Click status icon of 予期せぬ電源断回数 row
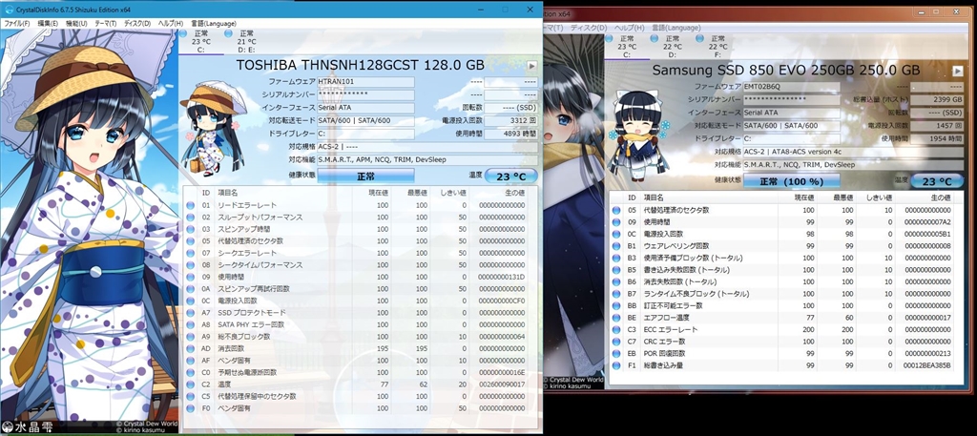The width and height of the screenshot is (977, 436). [191, 372]
